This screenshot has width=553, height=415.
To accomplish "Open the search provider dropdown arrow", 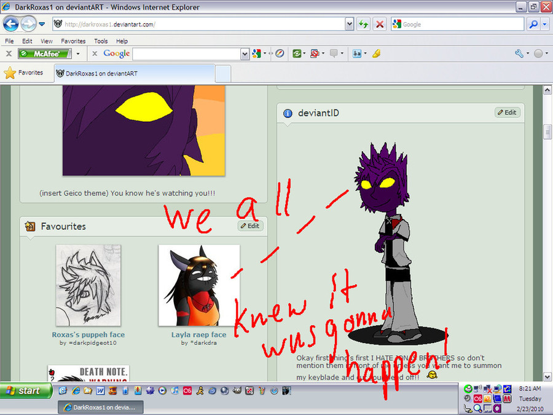I will tap(544, 24).
